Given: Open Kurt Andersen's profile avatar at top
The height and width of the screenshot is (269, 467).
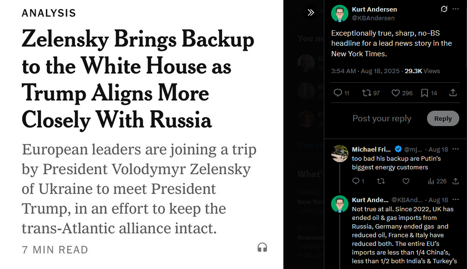Looking at the screenshot, I should [340, 13].
